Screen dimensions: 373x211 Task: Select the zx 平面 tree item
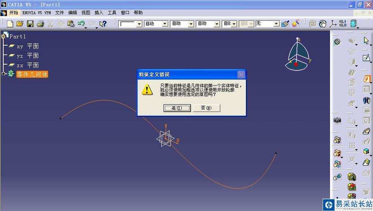pyautogui.click(x=28, y=65)
